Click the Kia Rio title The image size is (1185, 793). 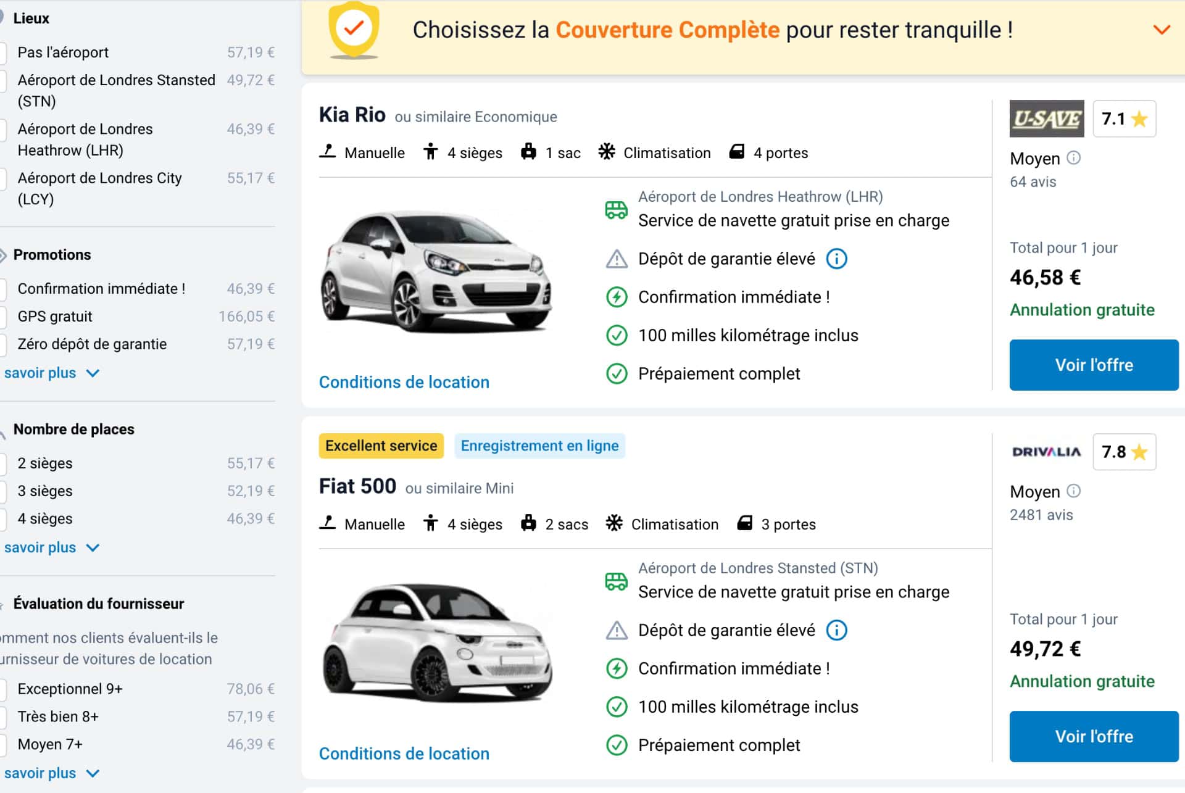point(352,115)
